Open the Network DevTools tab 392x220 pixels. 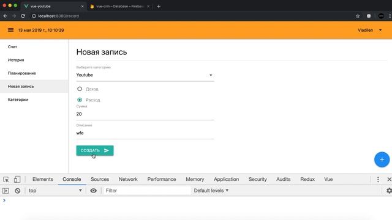[x=128, y=179]
